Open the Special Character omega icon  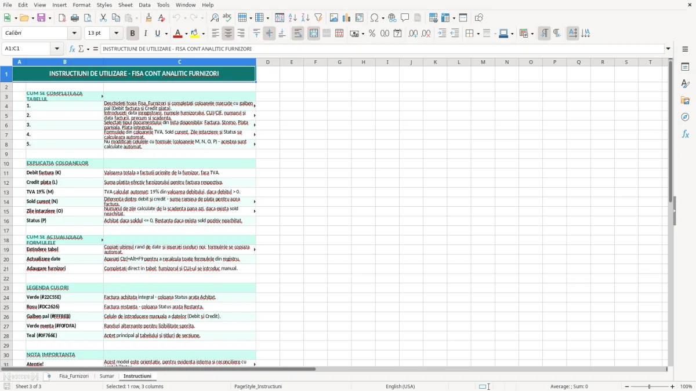pyautogui.click(x=375, y=18)
